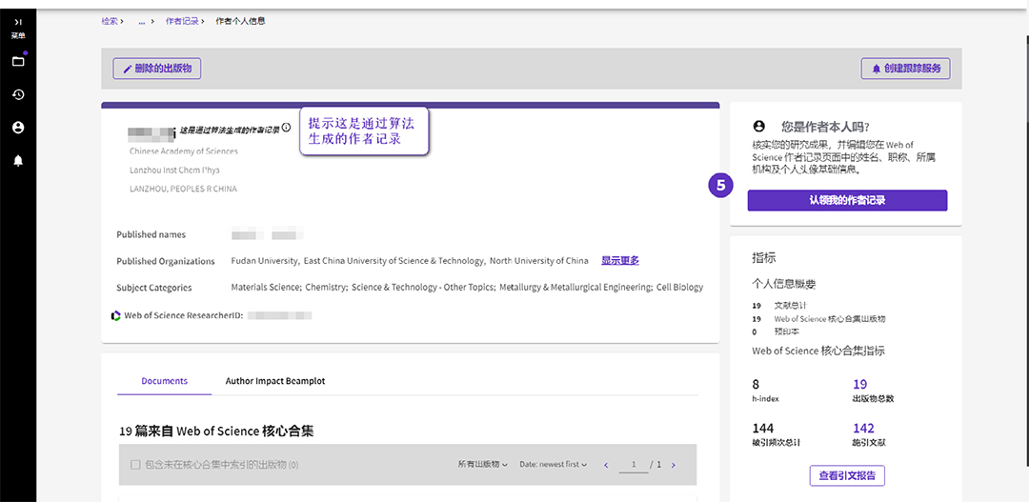Click the 检索 breadcrumb link
This screenshot has width=1029, height=502.
pyautogui.click(x=109, y=21)
